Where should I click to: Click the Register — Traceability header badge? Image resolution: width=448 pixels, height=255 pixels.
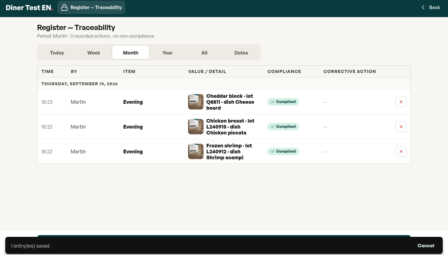point(91,8)
